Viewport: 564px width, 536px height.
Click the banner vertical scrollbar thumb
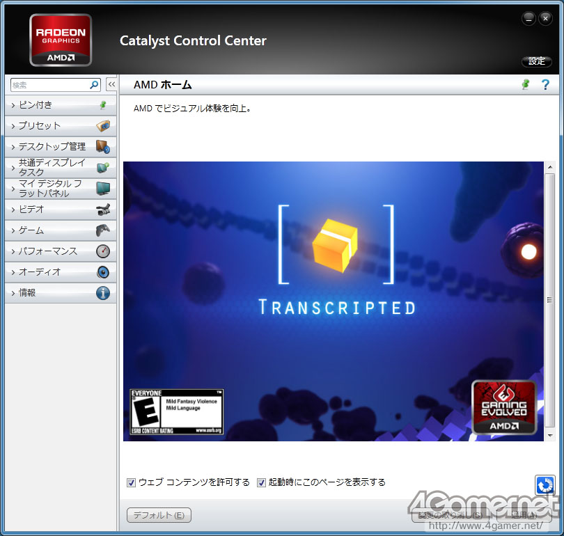click(x=549, y=300)
